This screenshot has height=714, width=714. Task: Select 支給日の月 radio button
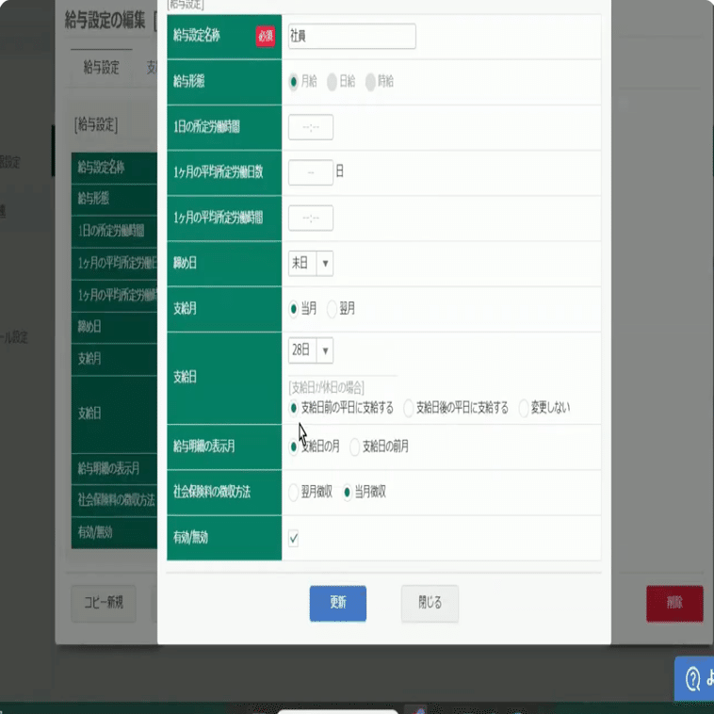click(x=294, y=446)
